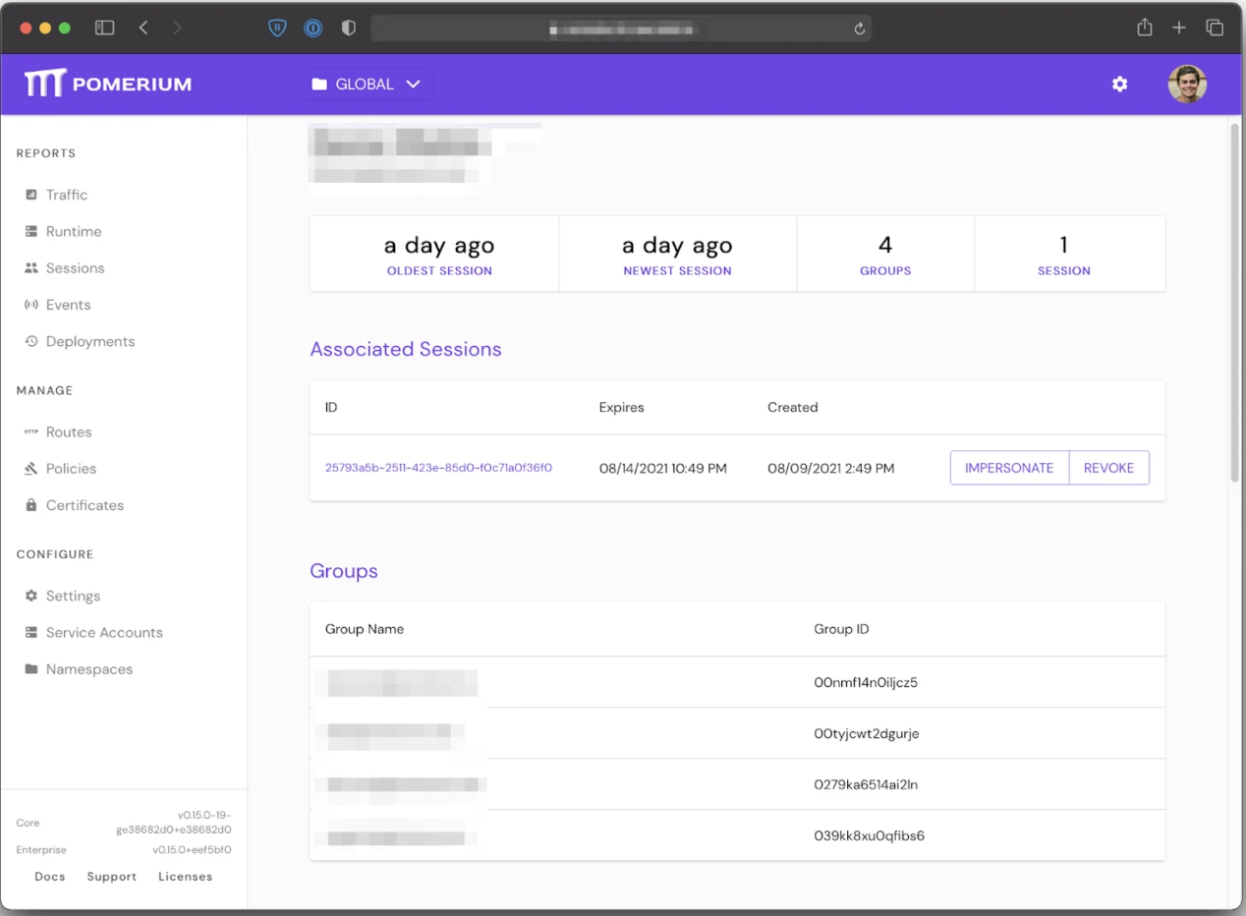Open the Traffic report
This screenshot has height=916, width=1246.
(x=68, y=194)
